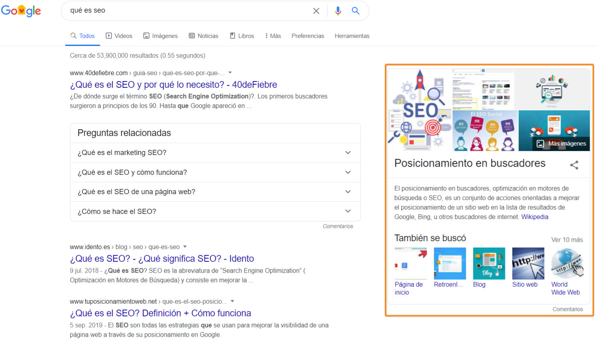Open "Más imágenes" via the image icon overlay
The height and width of the screenshot is (339, 596).
point(539,144)
